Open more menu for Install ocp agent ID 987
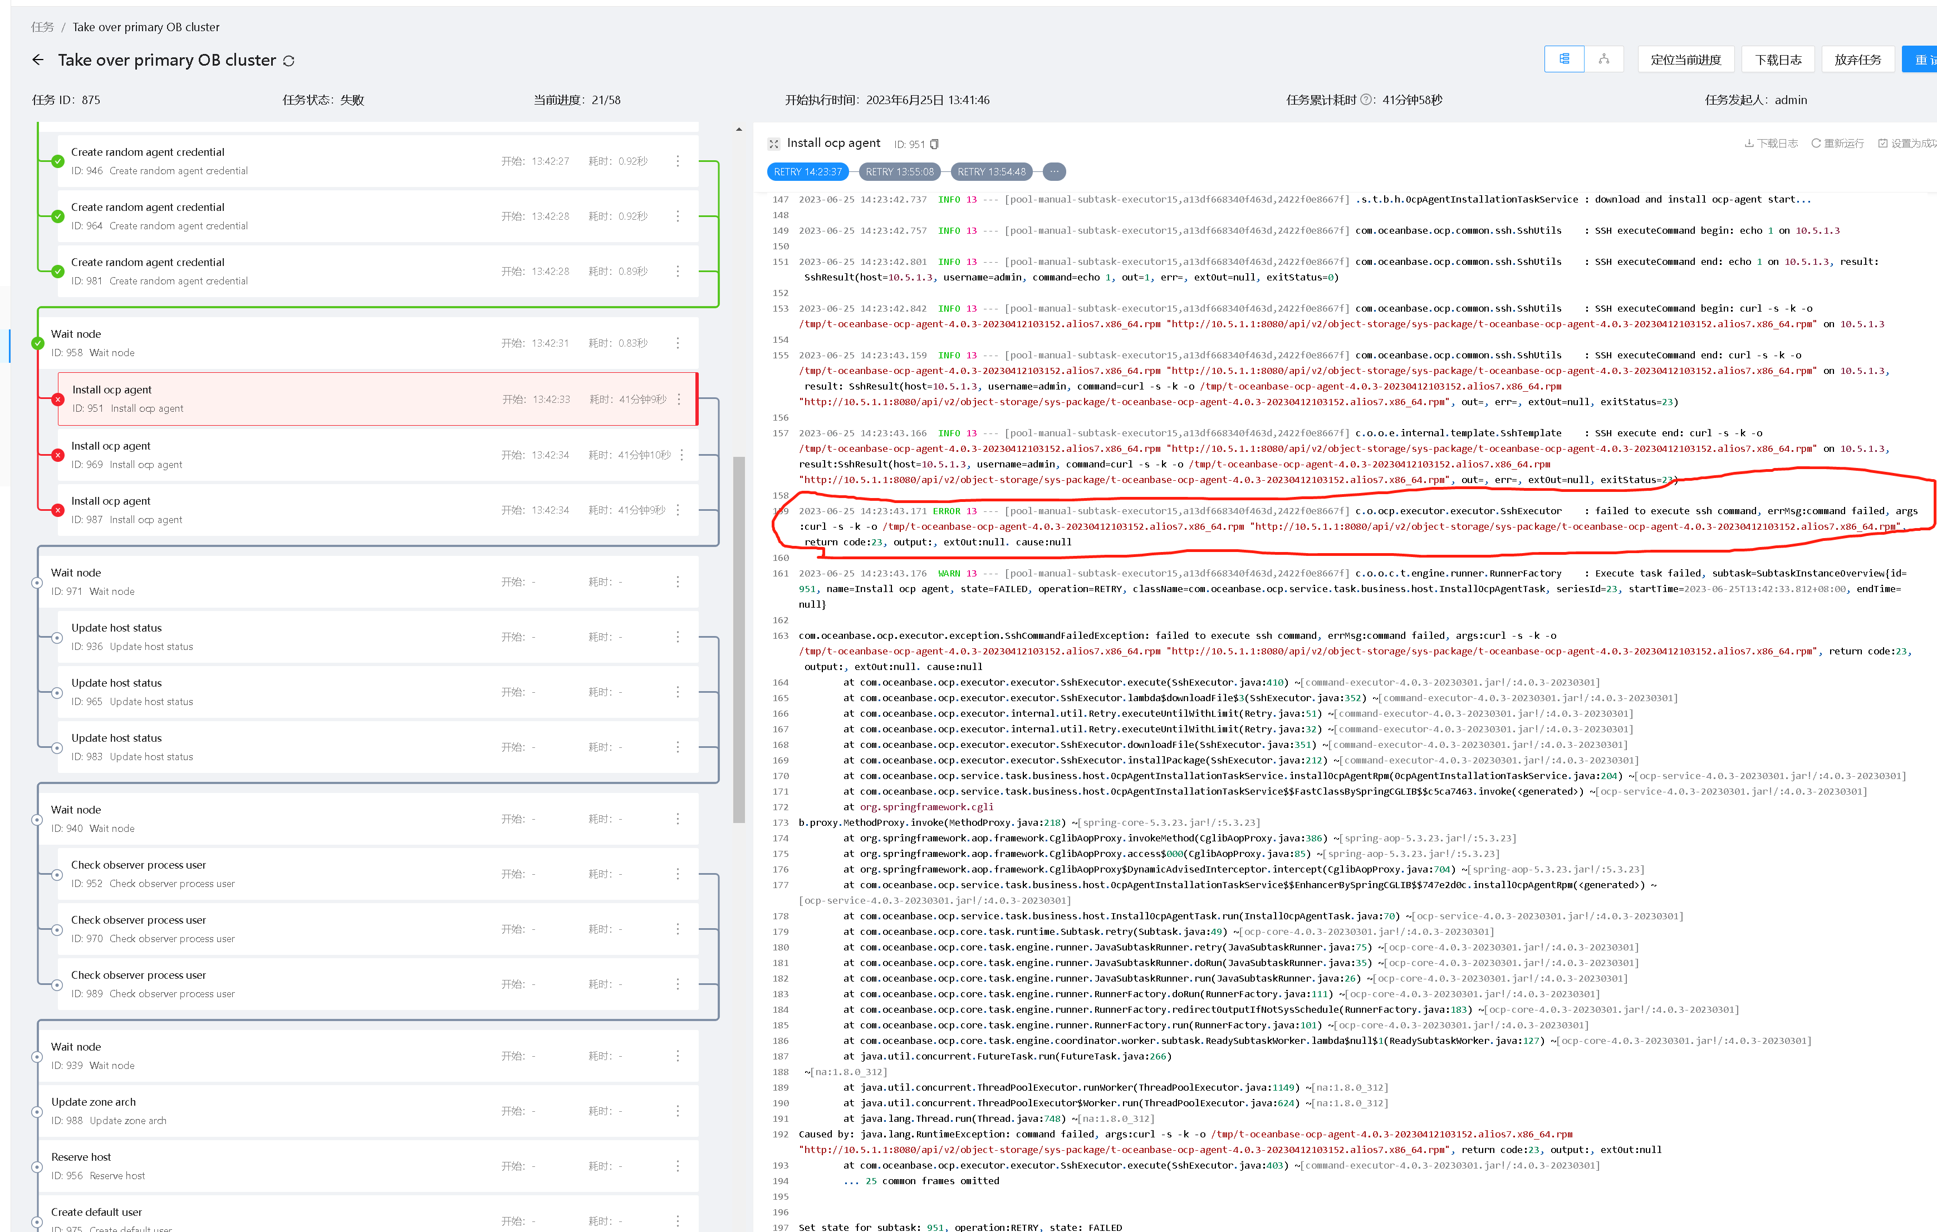The width and height of the screenshot is (1937, 1232). [x=677, y=510]
